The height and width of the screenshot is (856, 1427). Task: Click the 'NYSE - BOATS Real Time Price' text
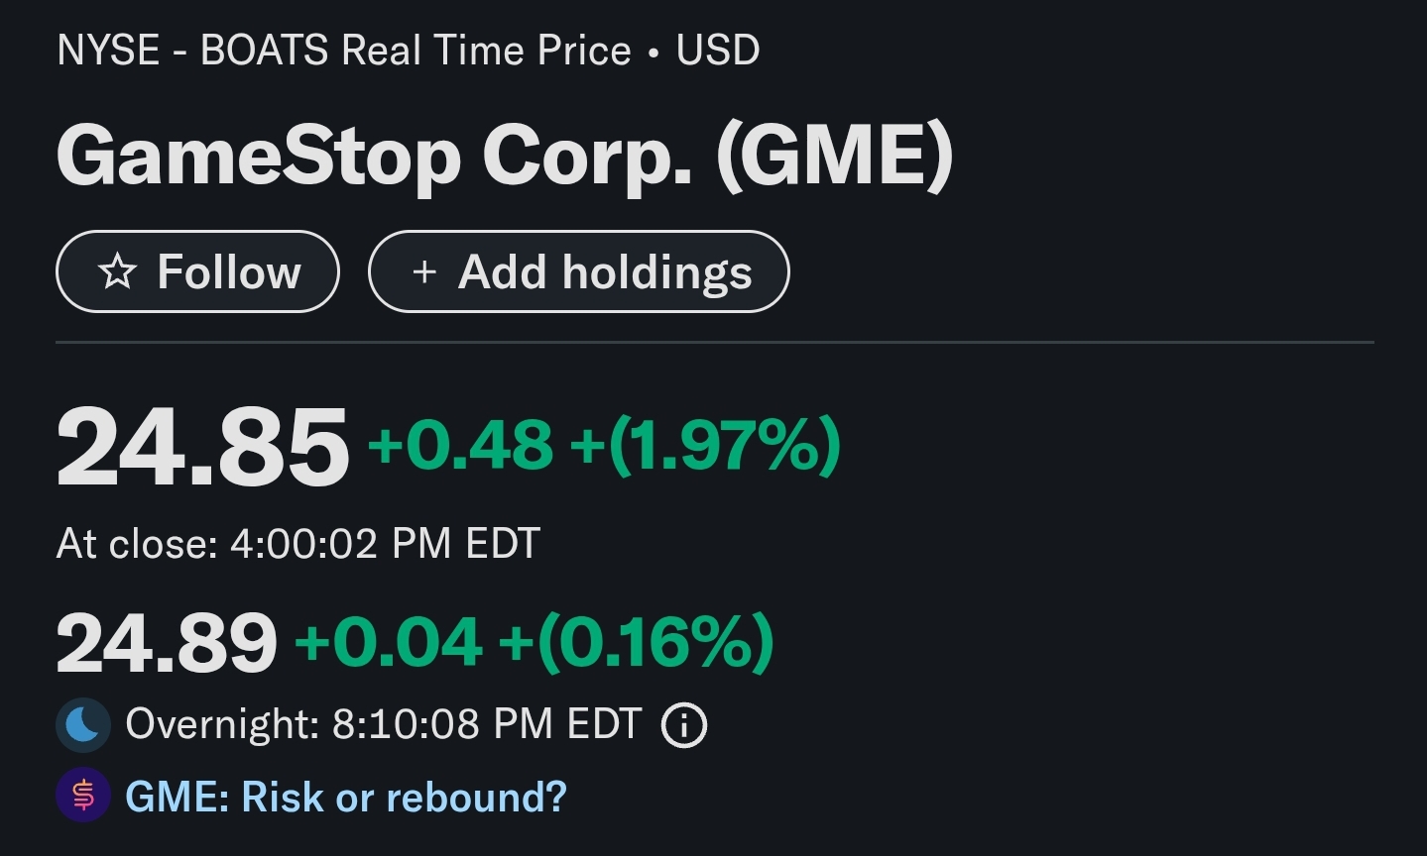point(343,51)
